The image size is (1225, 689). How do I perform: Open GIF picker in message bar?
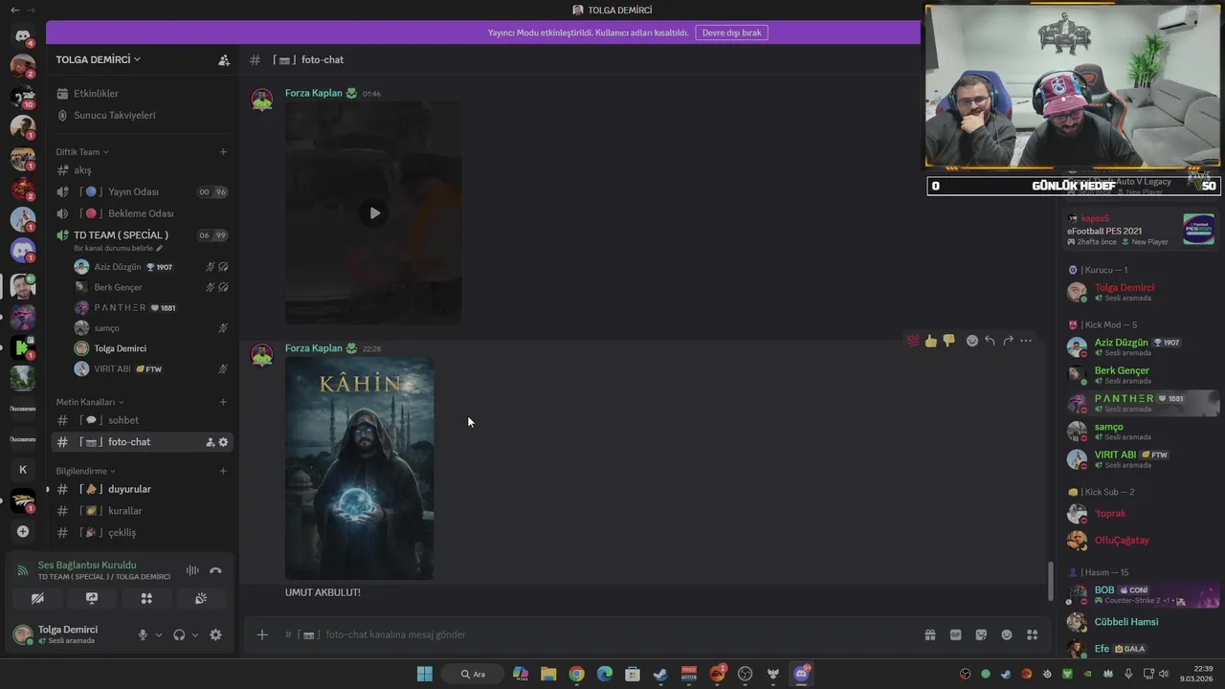(x=955, y=634)
